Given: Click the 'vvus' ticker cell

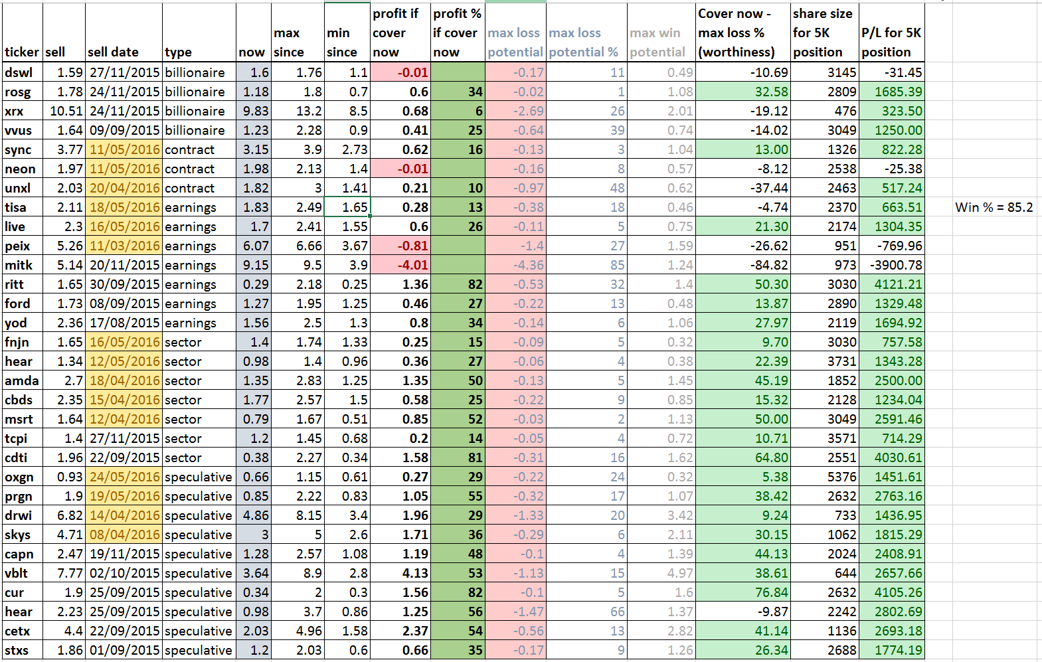Looking at the screenshot, I should pyautogui.click(x=23, y=130).
